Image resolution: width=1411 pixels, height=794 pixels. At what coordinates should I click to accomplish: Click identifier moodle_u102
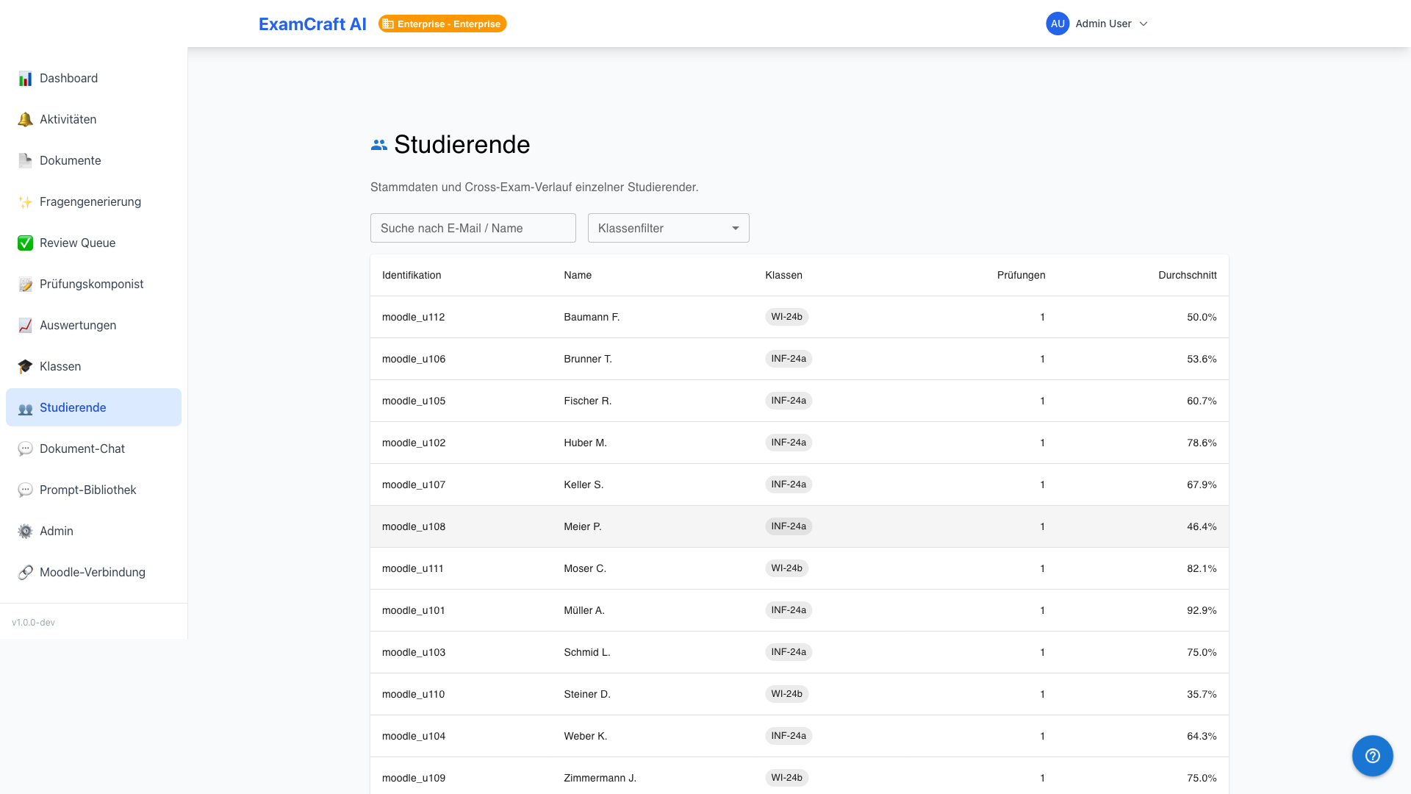(x=414, y=443)
